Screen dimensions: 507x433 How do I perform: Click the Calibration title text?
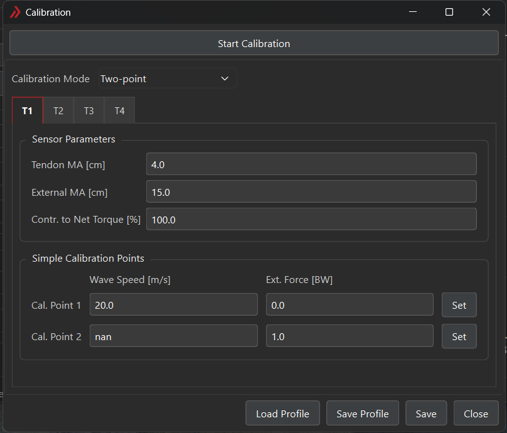[48, 13]
